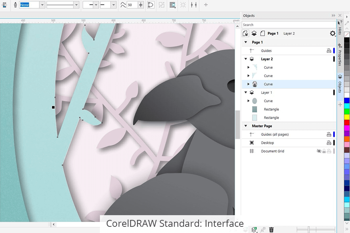This screenshot has height=233, width=350.
Task: Click the Objects docker search field
Action: point(289,25)
